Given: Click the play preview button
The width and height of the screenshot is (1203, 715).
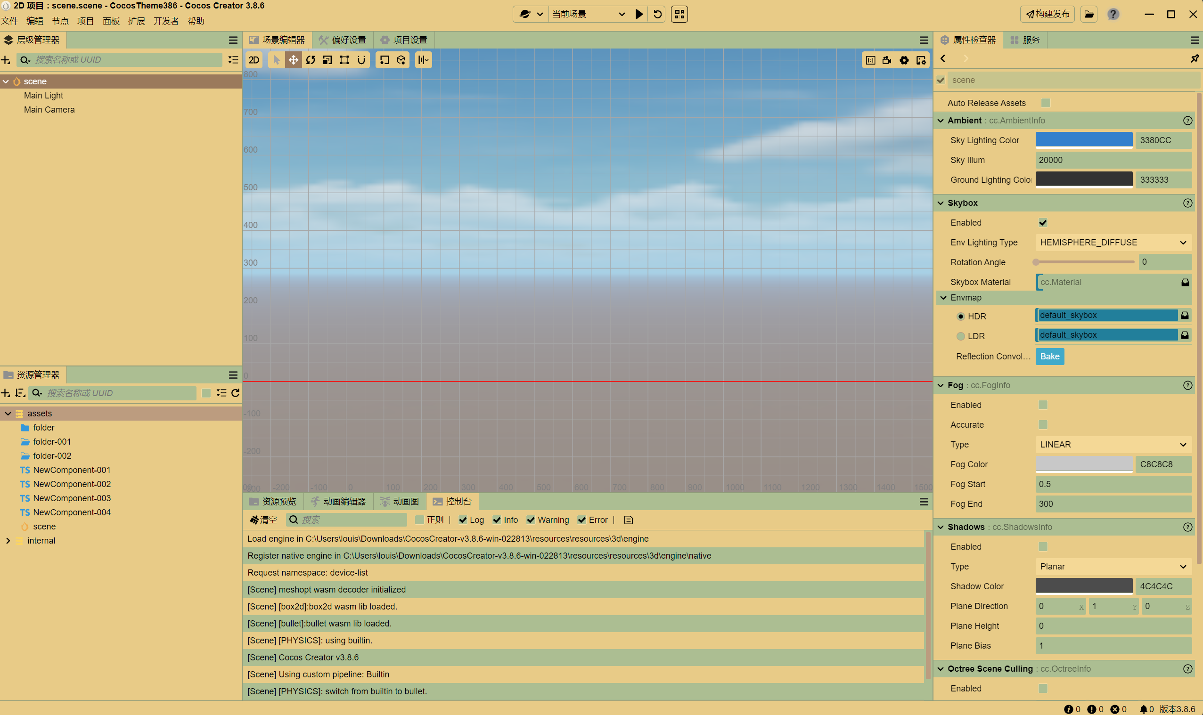Looking at the screenshot, I should (x=638, y=14).
